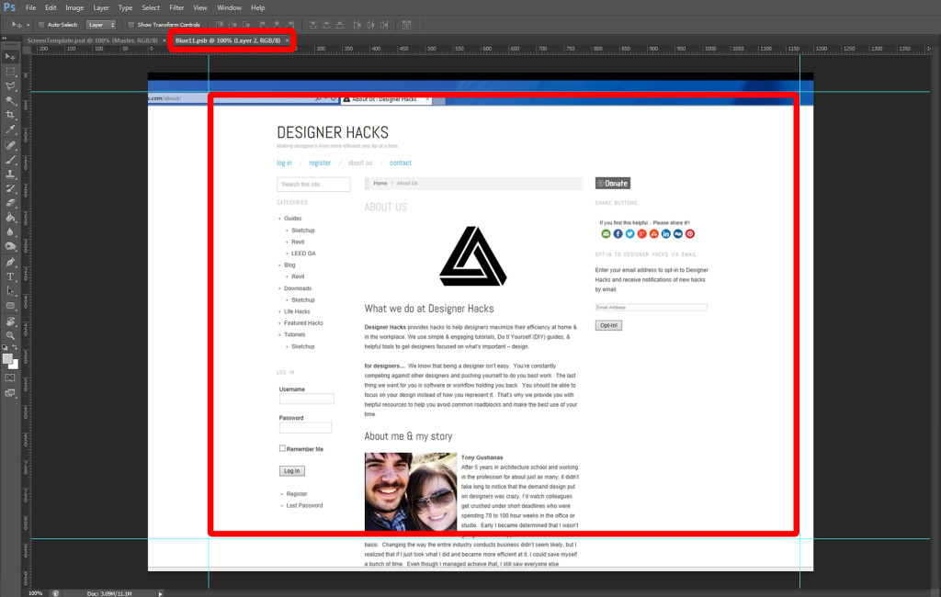Viewport: 941px width, 597px height.
Task: Pick the Hand tool
Action: (10, 321)
